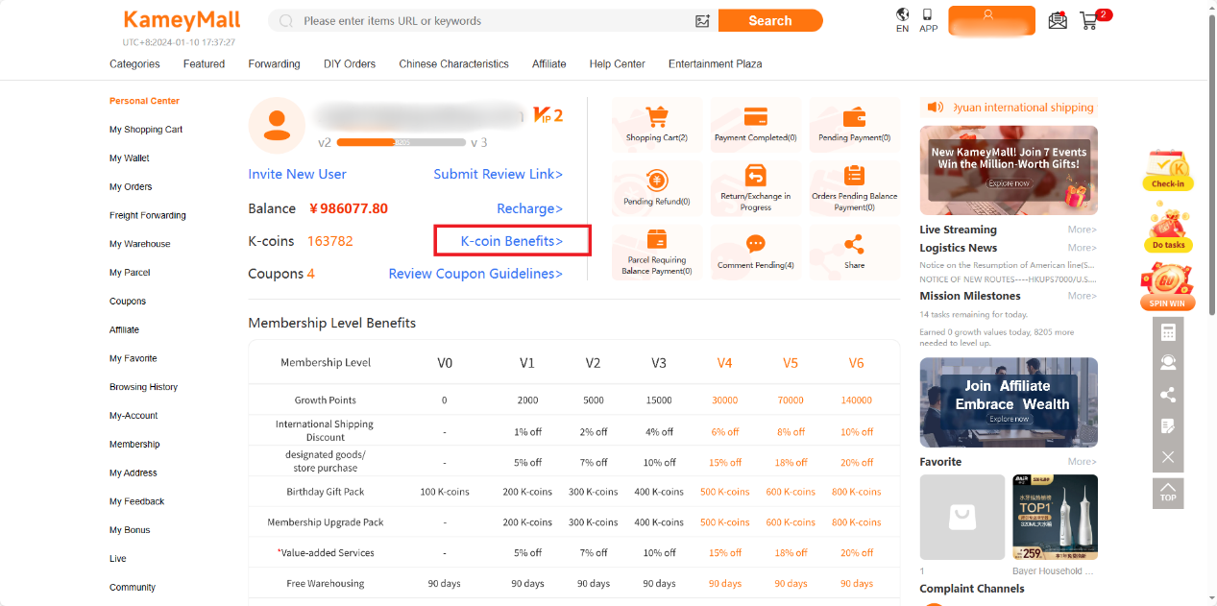Expand More for Mission Milestones
Screen dimensions: 1217x606
[x=1082, y=296]
